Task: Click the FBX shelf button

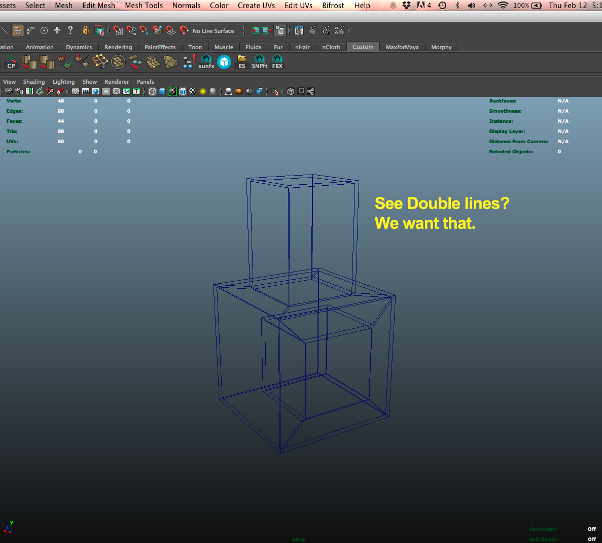Action: (277, 62)
